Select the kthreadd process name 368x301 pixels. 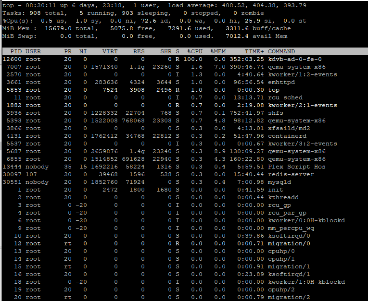tap(283, 198)
